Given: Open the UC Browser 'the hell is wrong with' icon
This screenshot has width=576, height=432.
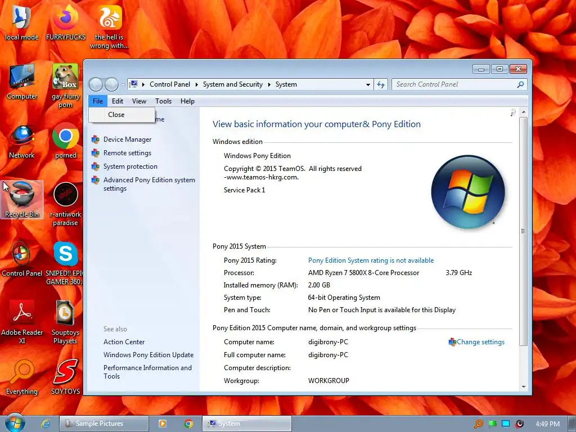Looking at the screenshot, I should point(110,26).
